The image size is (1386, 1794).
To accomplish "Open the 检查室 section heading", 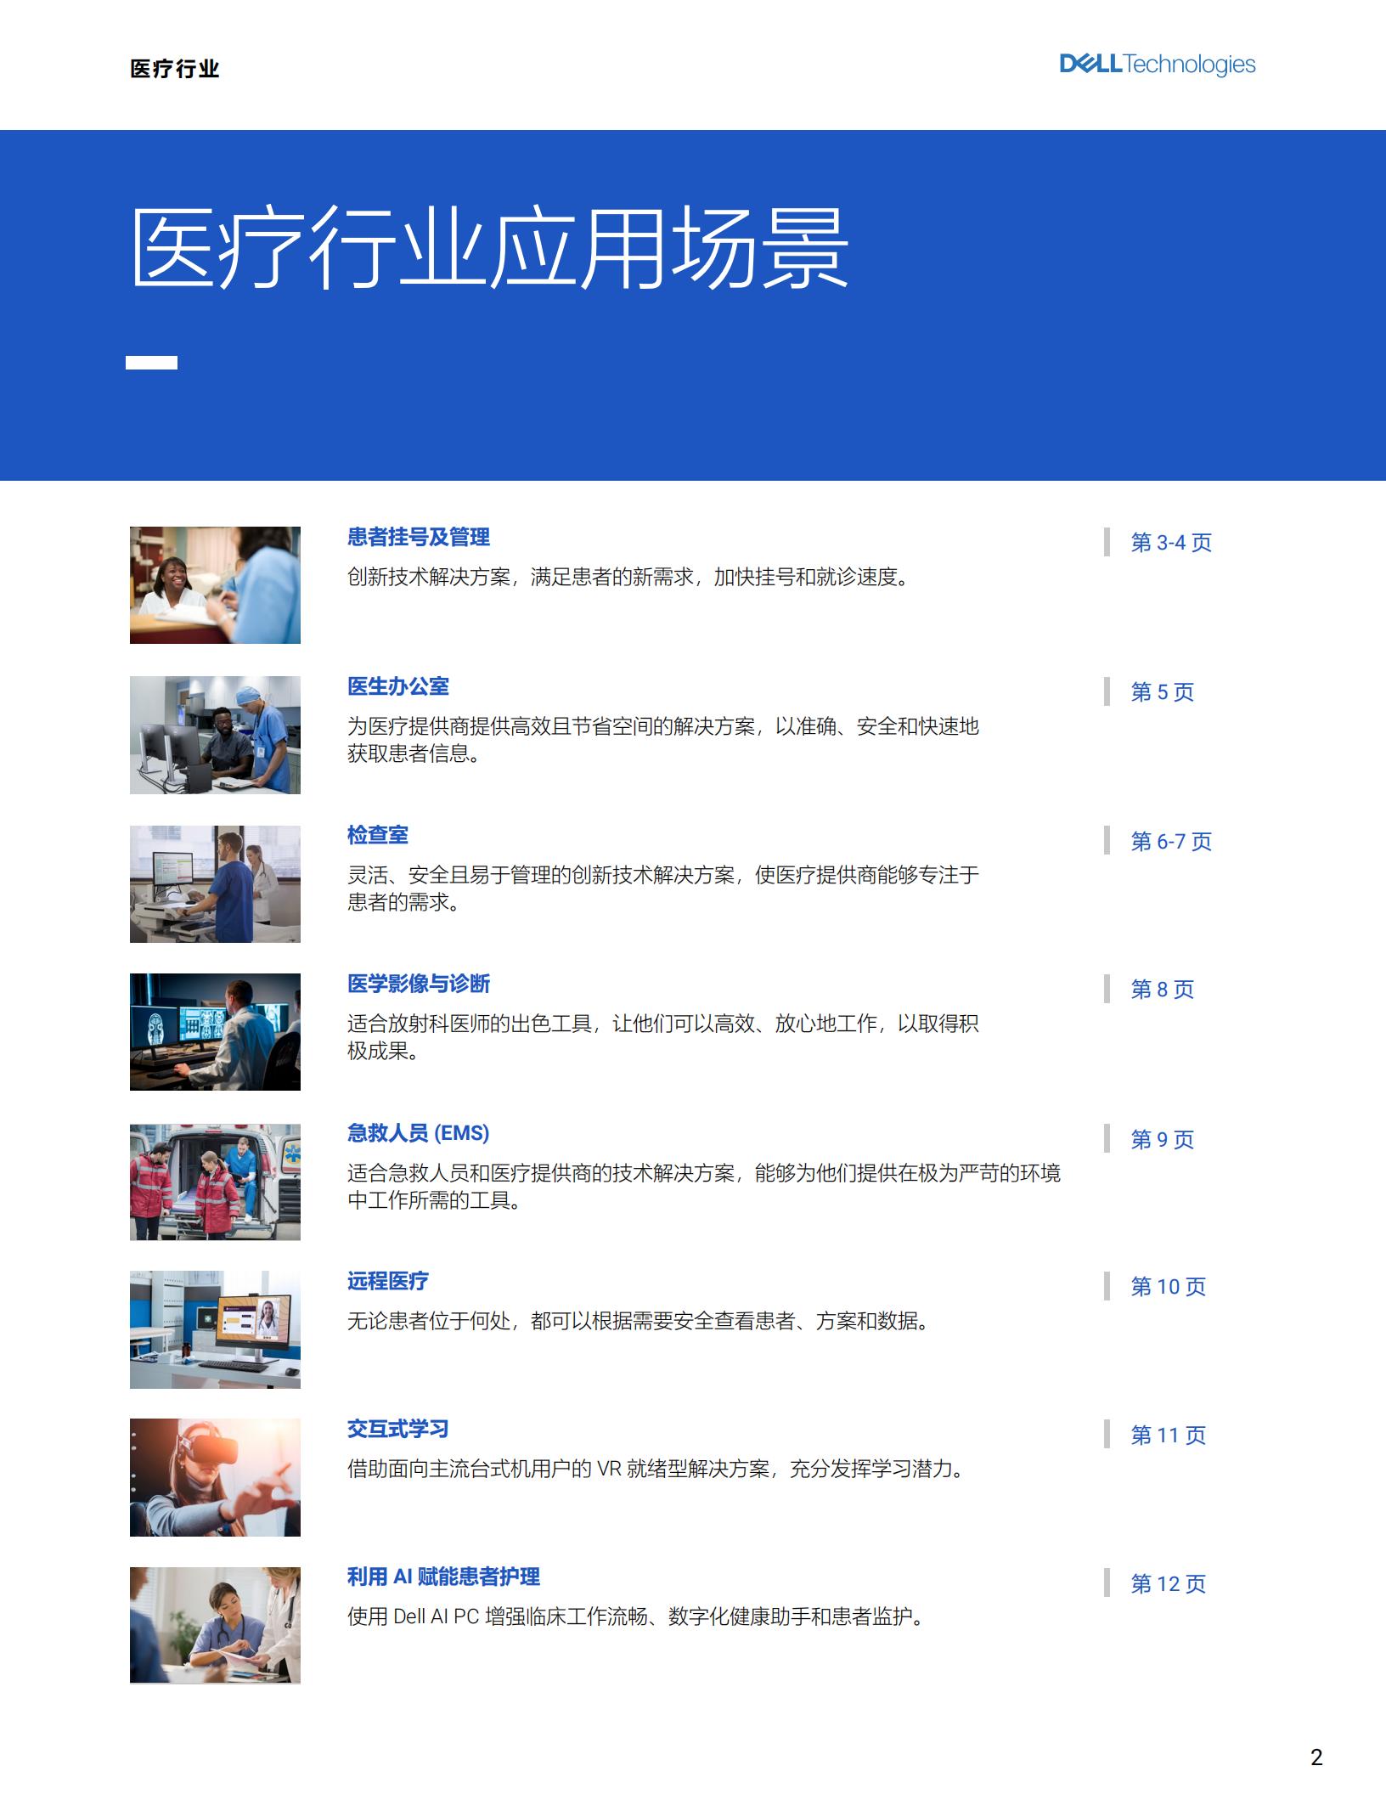I will (x=377, y=835).
